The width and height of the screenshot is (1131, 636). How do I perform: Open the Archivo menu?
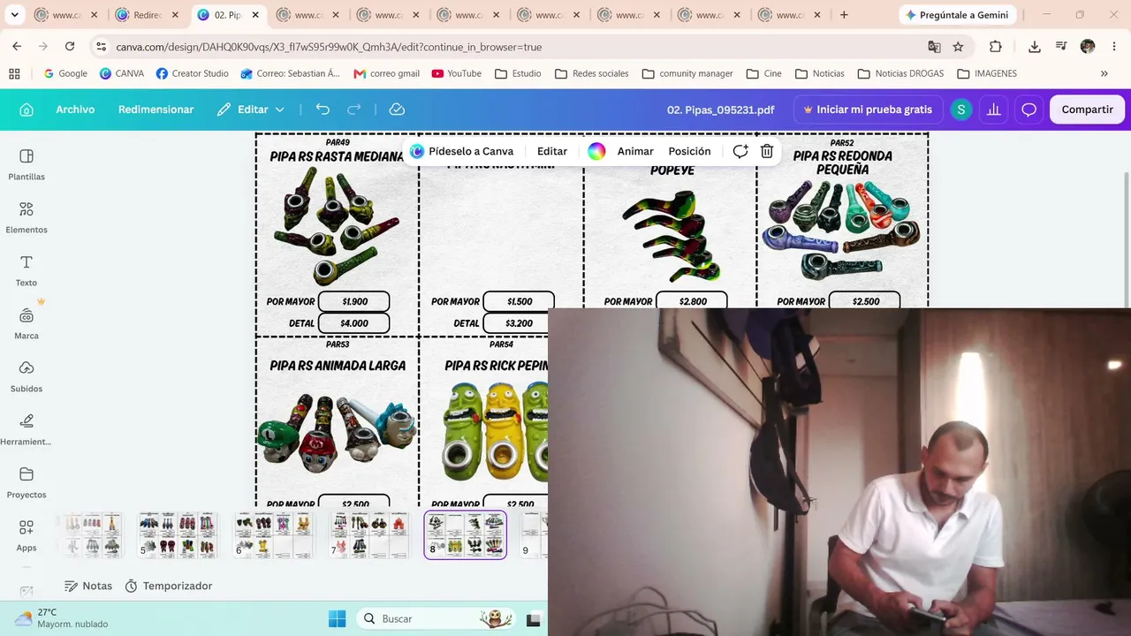75,110
